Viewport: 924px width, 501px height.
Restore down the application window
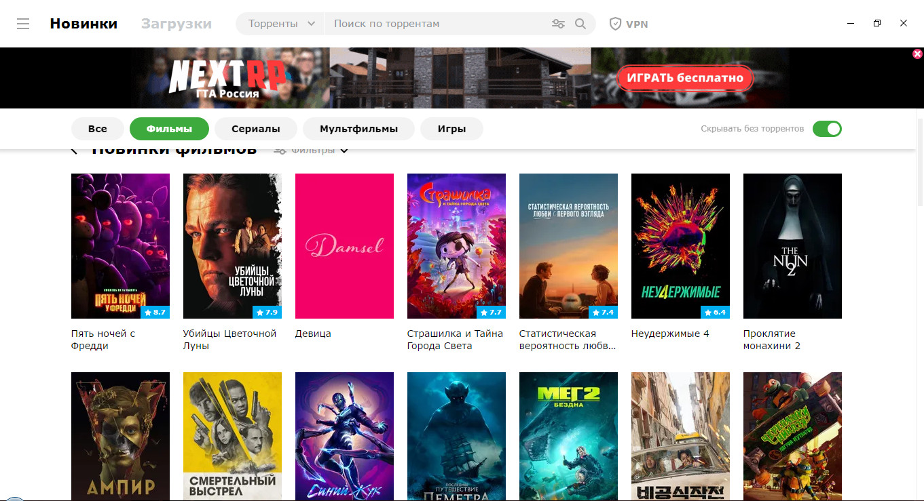click(877, 24)
